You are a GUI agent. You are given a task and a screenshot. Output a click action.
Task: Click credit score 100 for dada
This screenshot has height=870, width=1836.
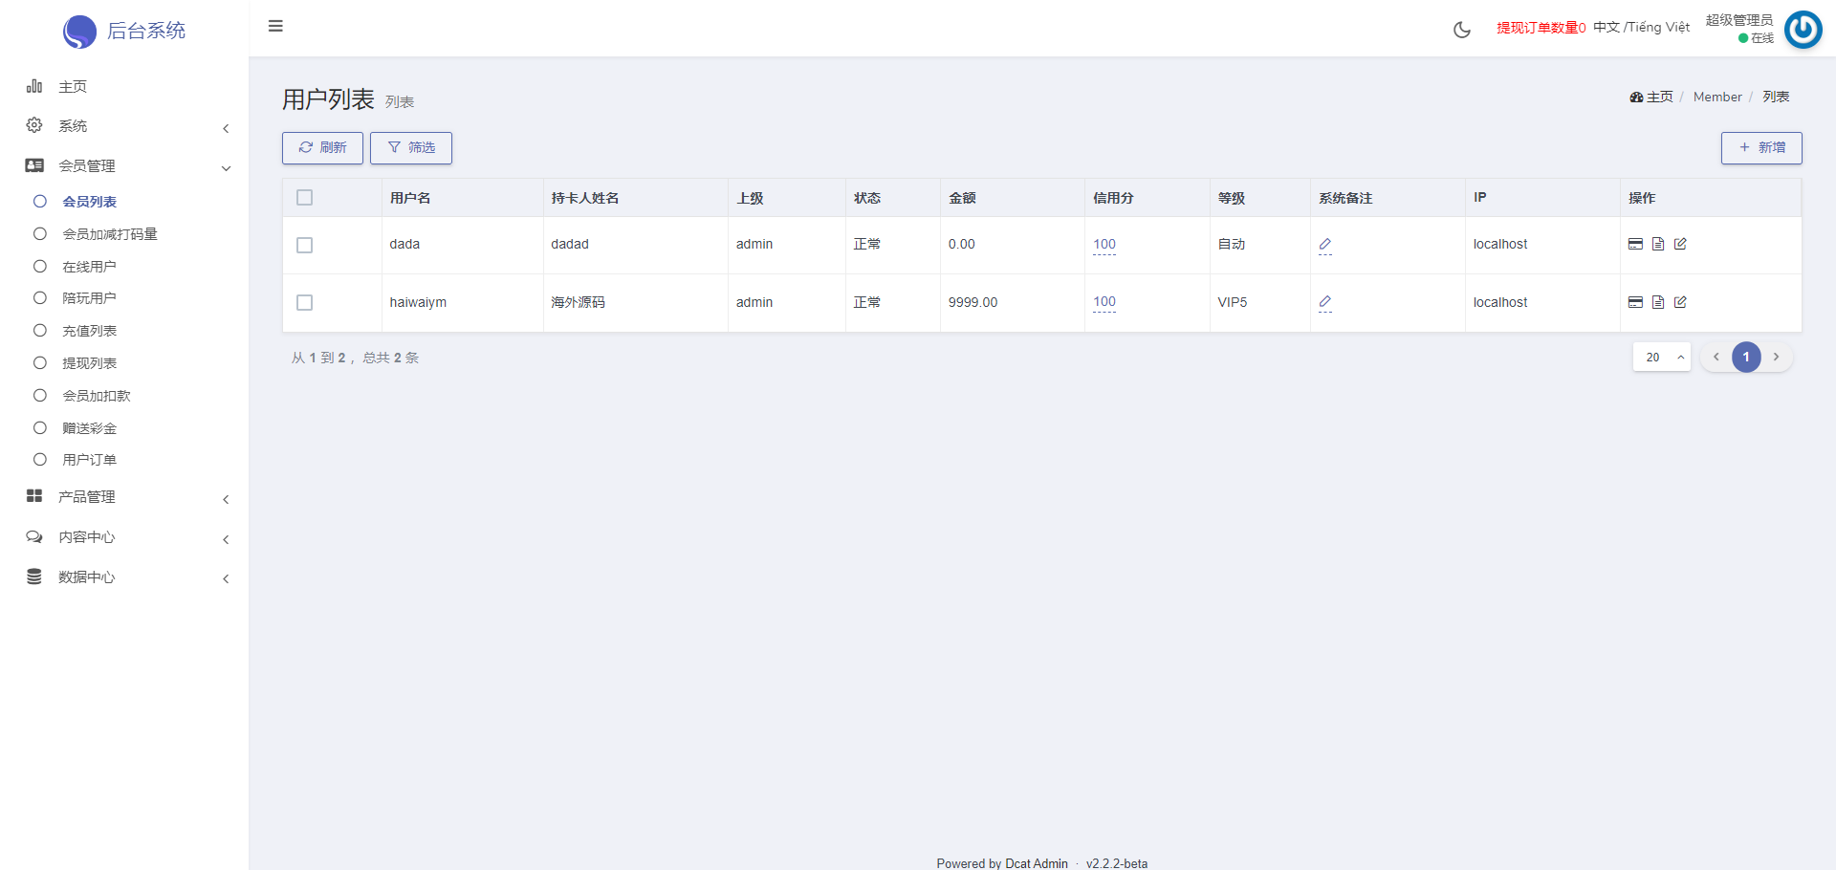1104,245
